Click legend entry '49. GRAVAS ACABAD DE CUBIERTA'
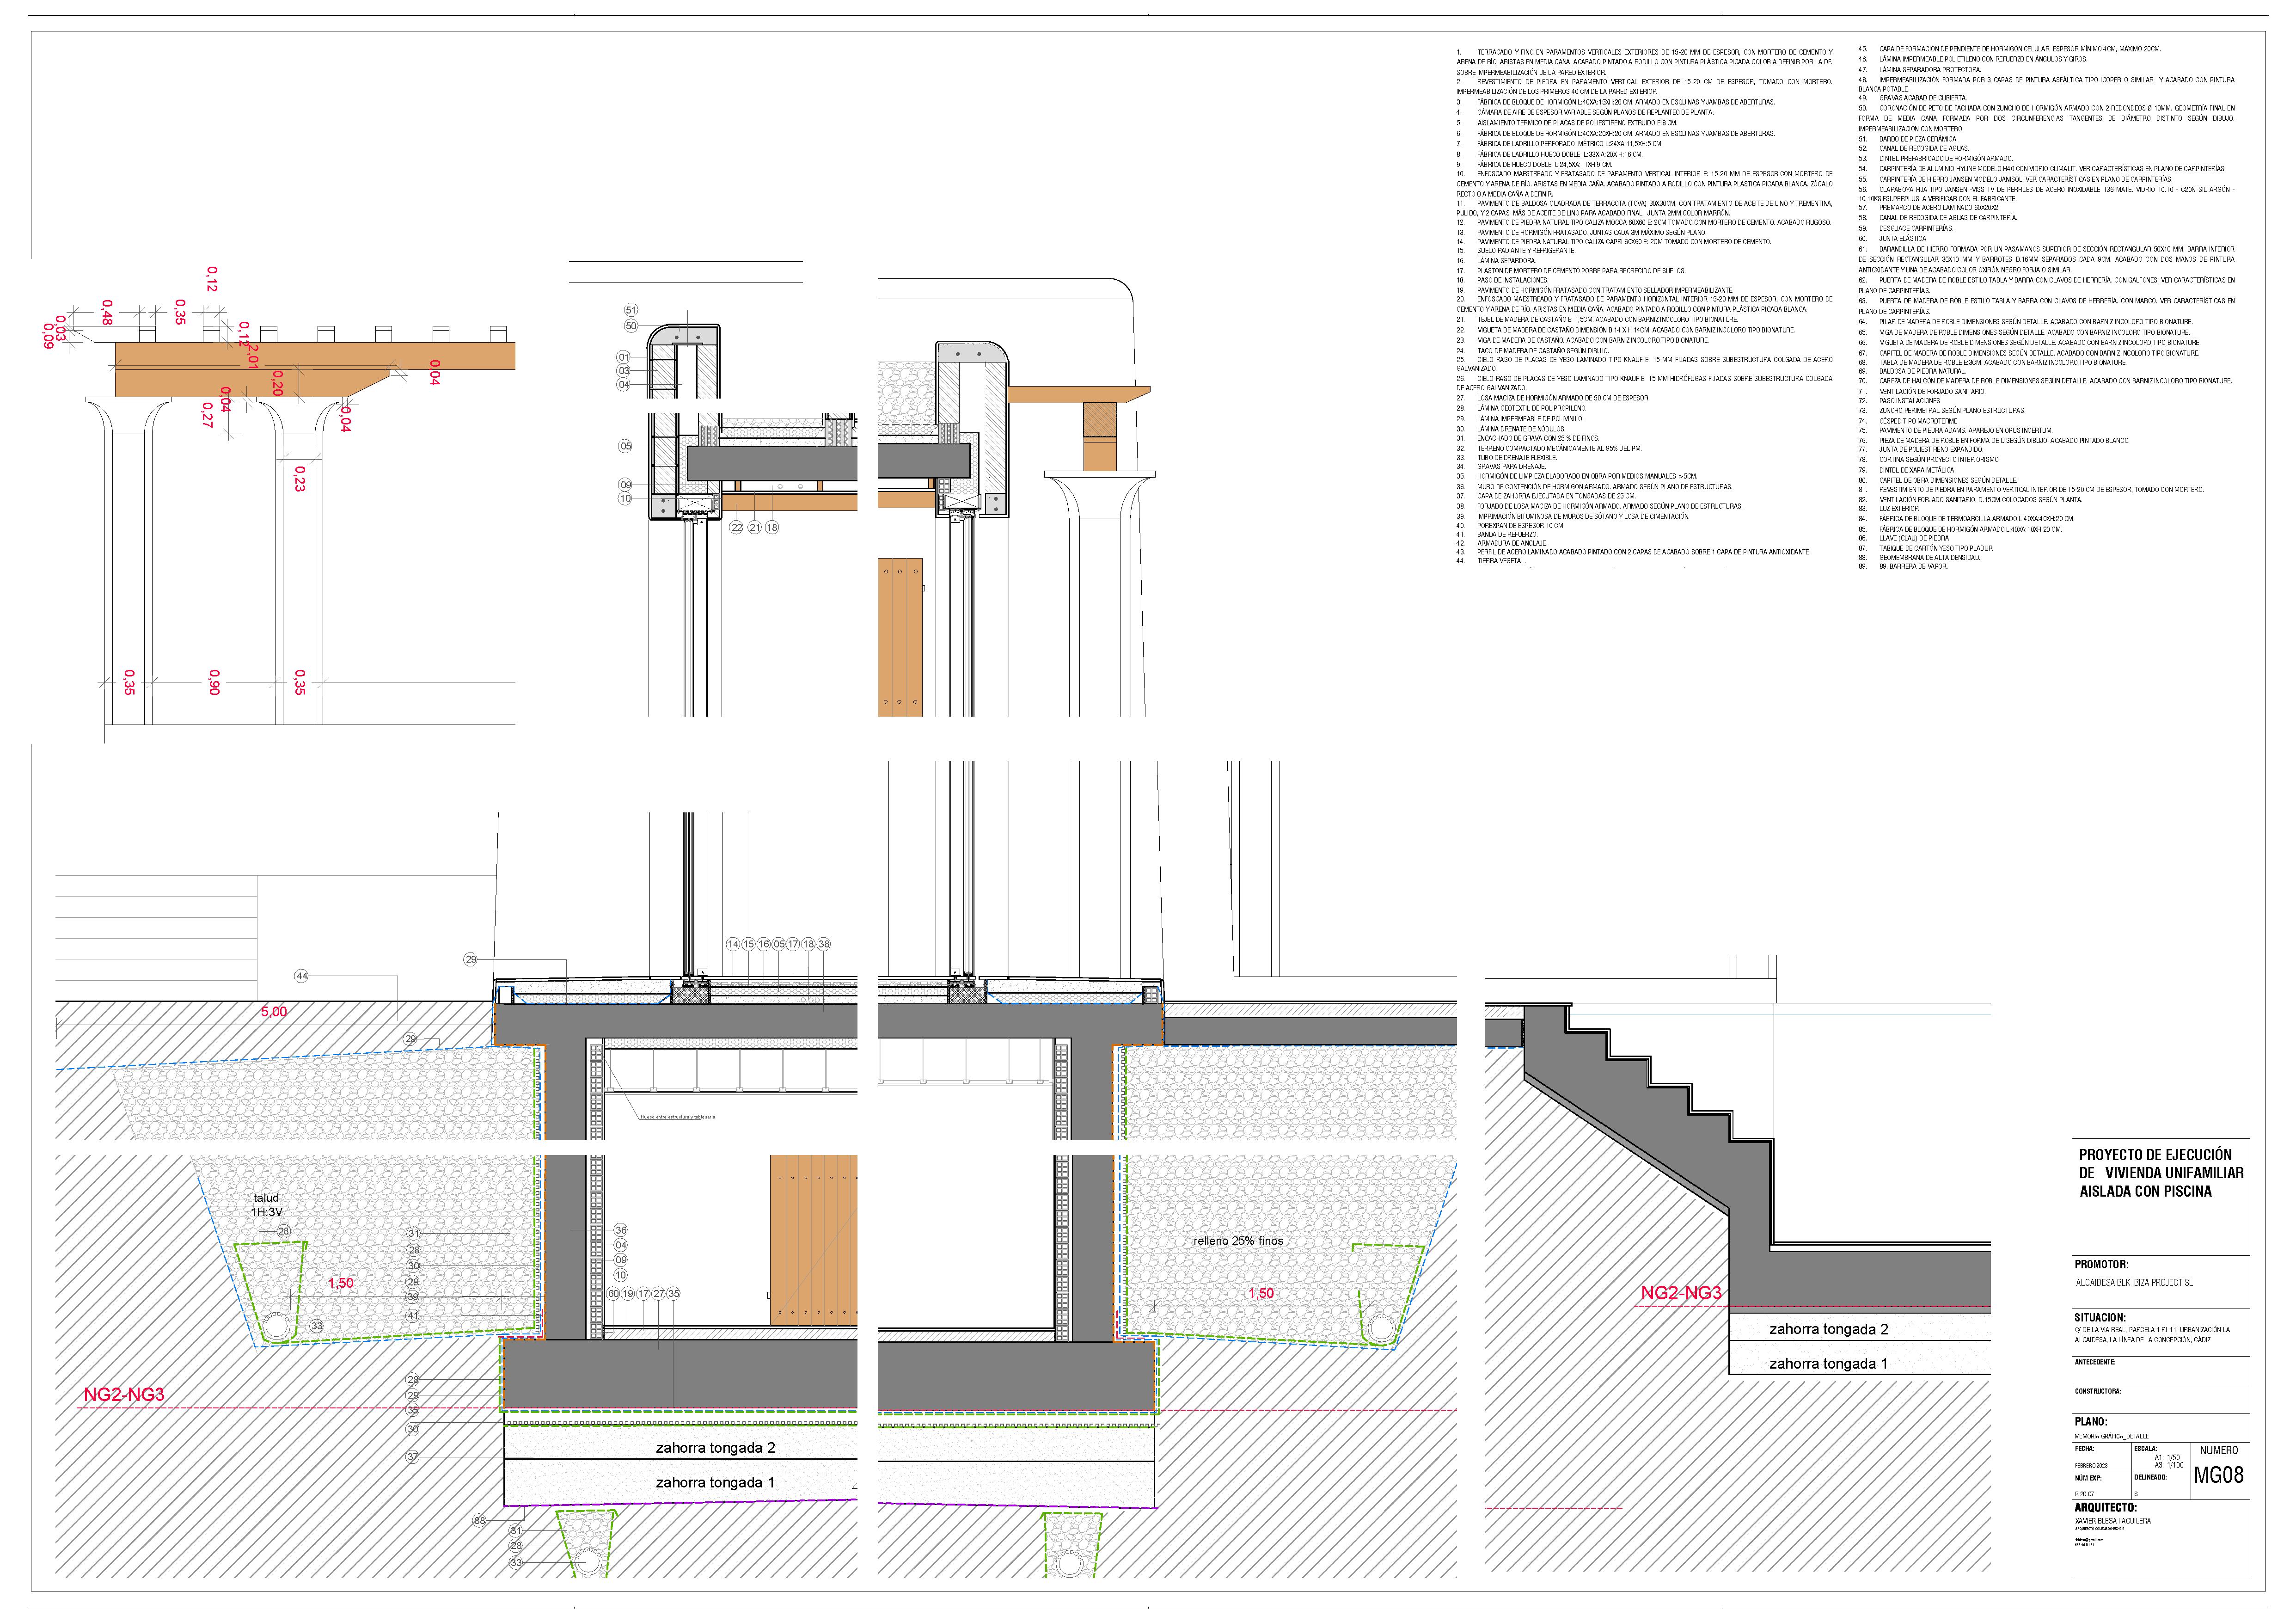Screen dimensions: 2296x1622 pyautogui.click(x=1913, y=98)
